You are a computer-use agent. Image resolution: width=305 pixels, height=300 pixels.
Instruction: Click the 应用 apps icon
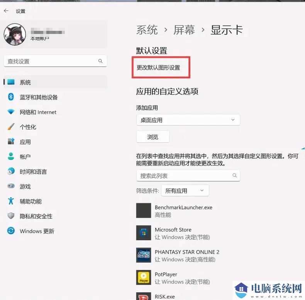tap(11, 141)
